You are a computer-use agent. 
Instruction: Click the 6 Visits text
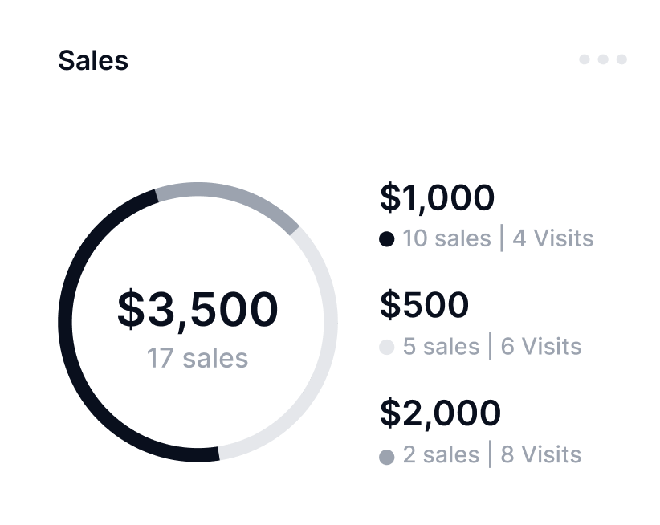tap(541, 347)
